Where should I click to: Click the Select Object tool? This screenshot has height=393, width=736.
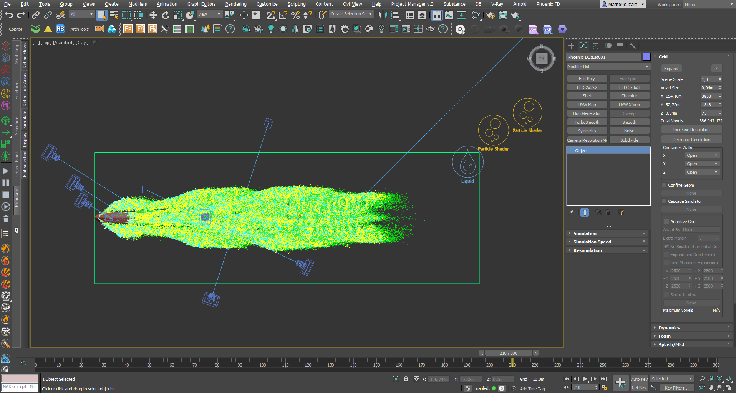[x=101, y=15]
